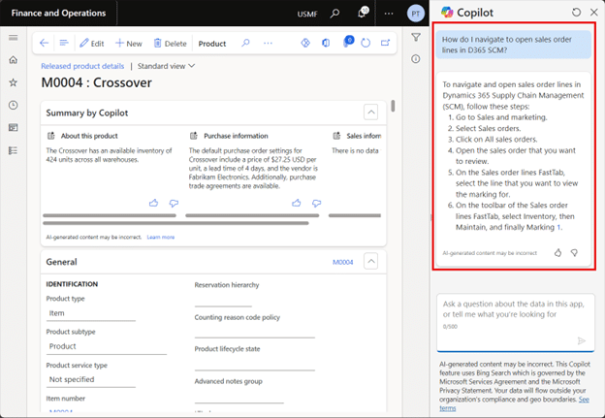Click Learn more link in summary

point(161,237)
